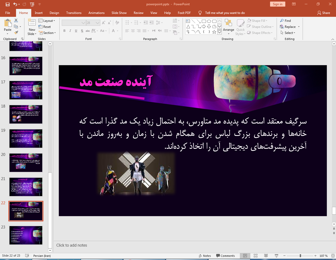Image resolution: width=336 pixels, height=260 pixels.
Task: Click the Arrange icon
Action: (x=229, y=23)
